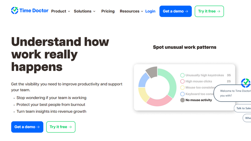251x141 pixels.
Task: Click the Time Doctor chat widget avatar
Action: 246,83
